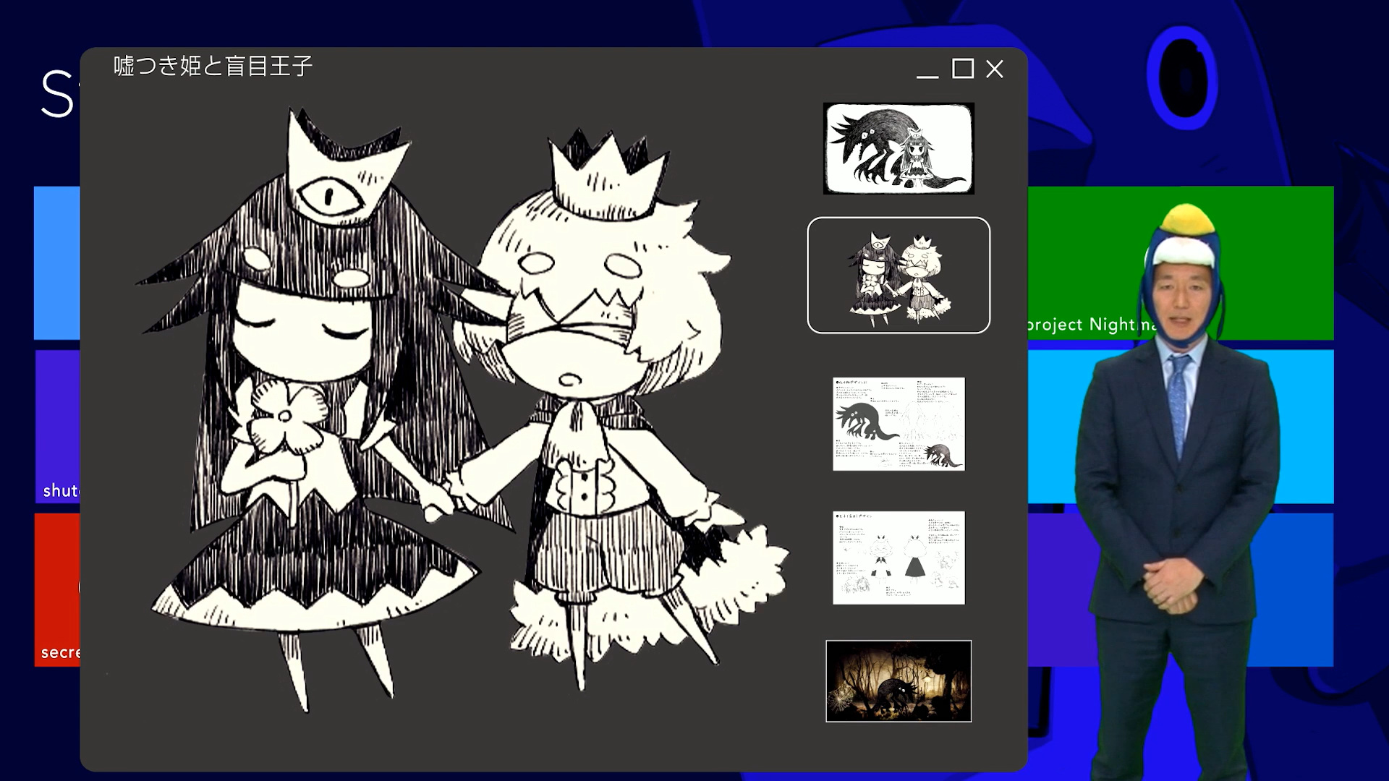This screenshot has width=1389, height=781.
Task: Open the red 'secre' tile
Action: 56,589
